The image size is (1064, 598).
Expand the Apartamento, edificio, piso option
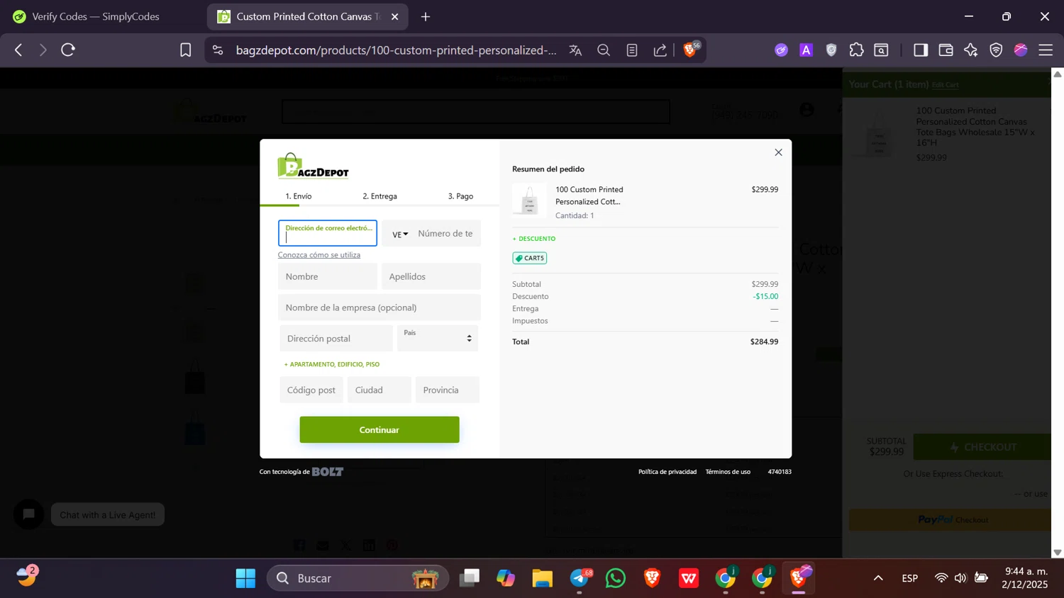point(332,364)
